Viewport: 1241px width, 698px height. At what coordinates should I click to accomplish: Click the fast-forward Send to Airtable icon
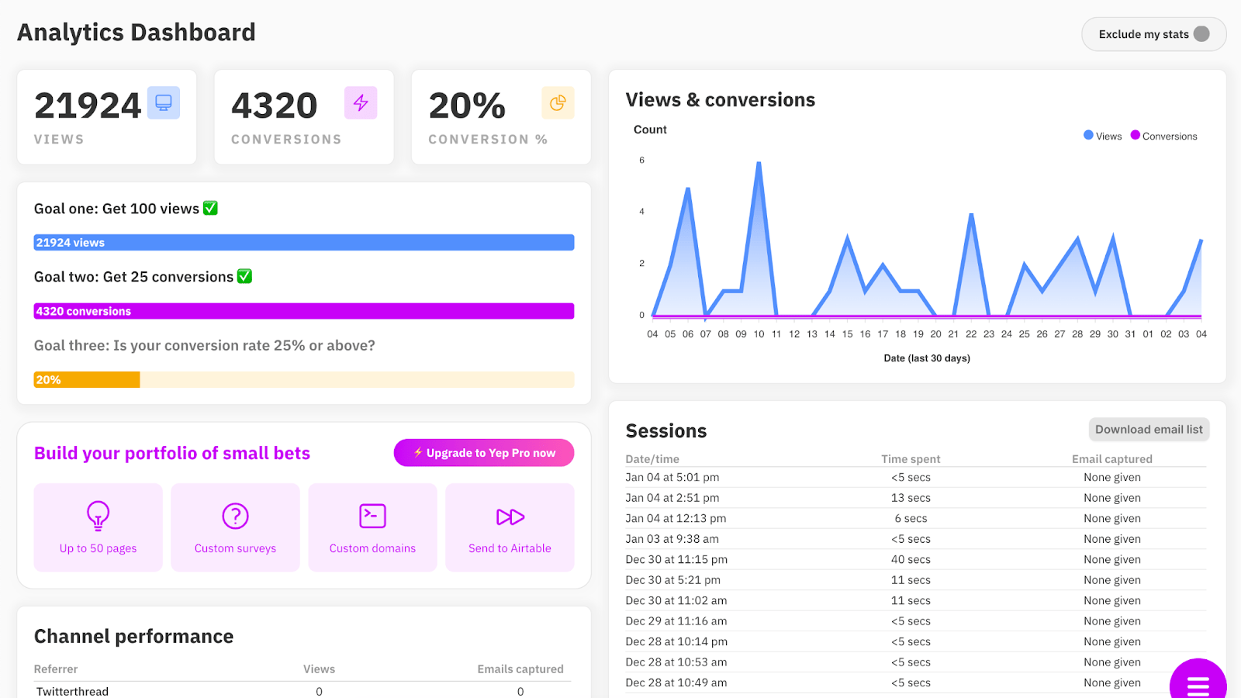pyautogui.click(x=510, y=517)
